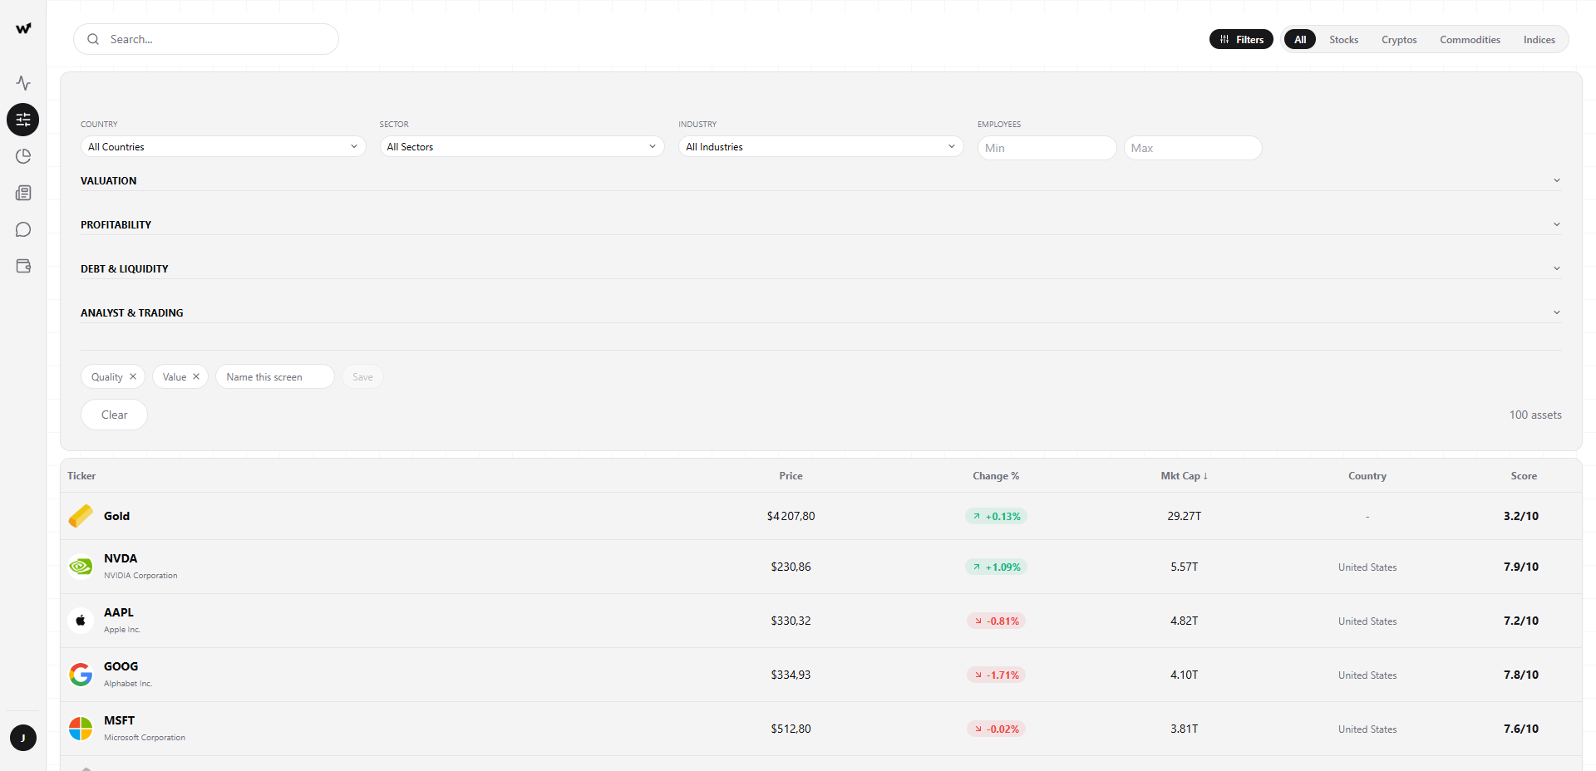Focus the Search input box

pos(206,39)
